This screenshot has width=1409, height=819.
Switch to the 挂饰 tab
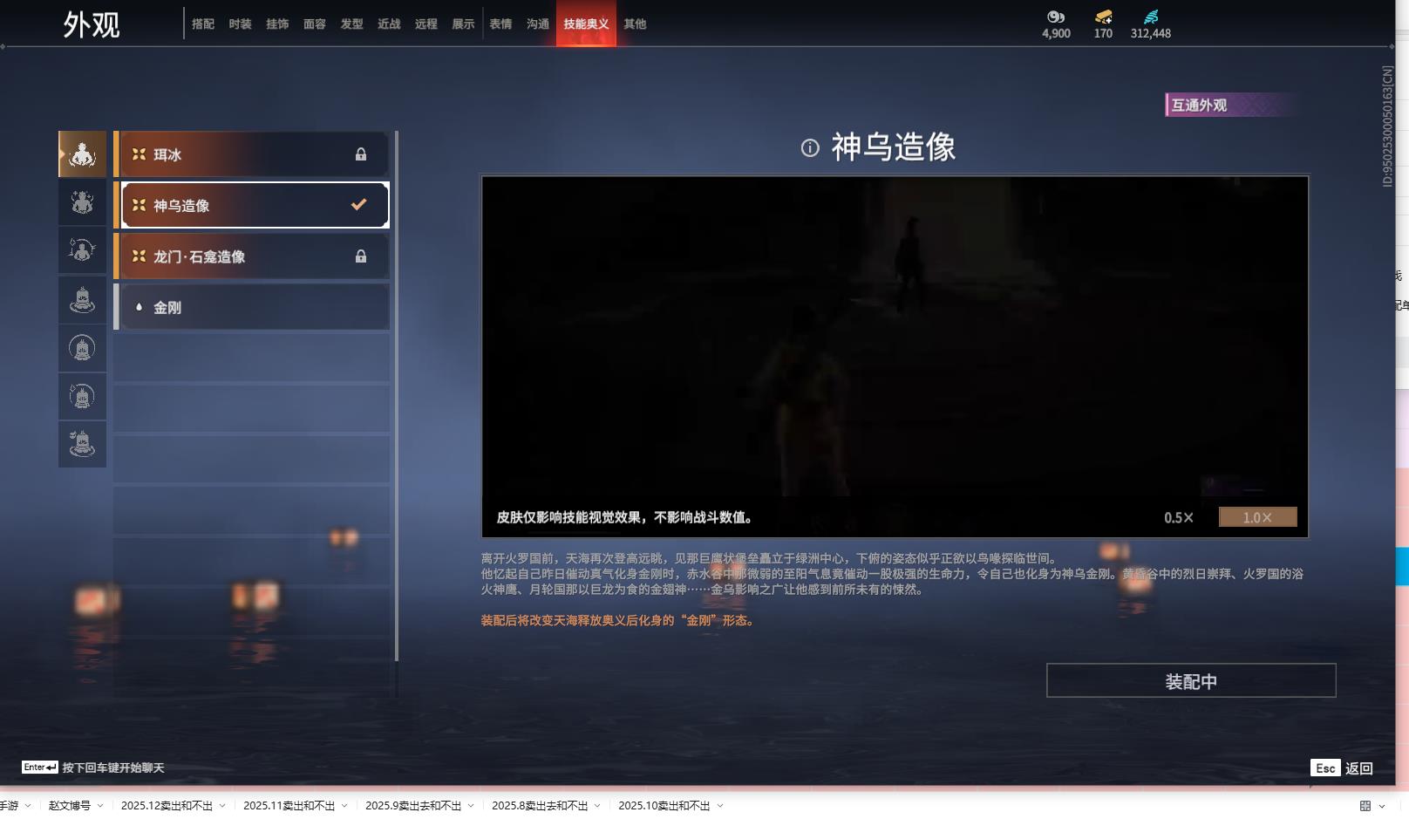tap(277, 24)
